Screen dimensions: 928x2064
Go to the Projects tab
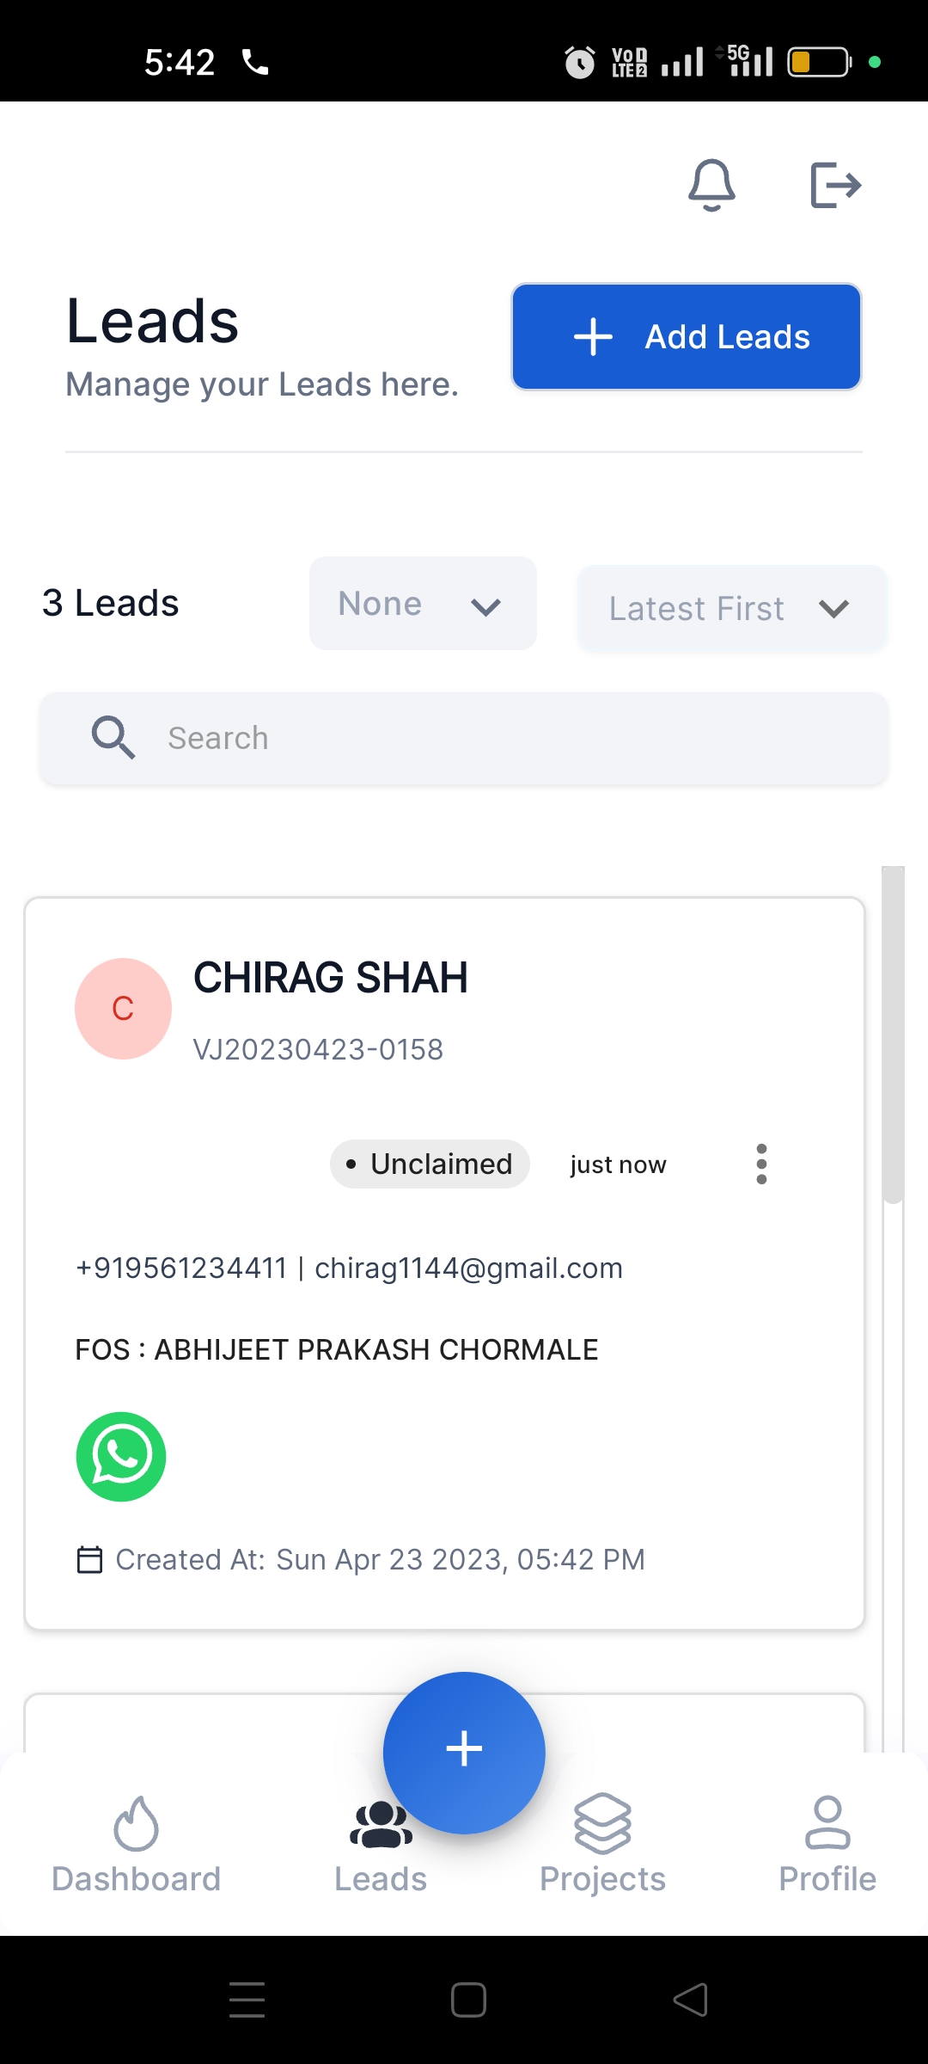coord(602,1845)
